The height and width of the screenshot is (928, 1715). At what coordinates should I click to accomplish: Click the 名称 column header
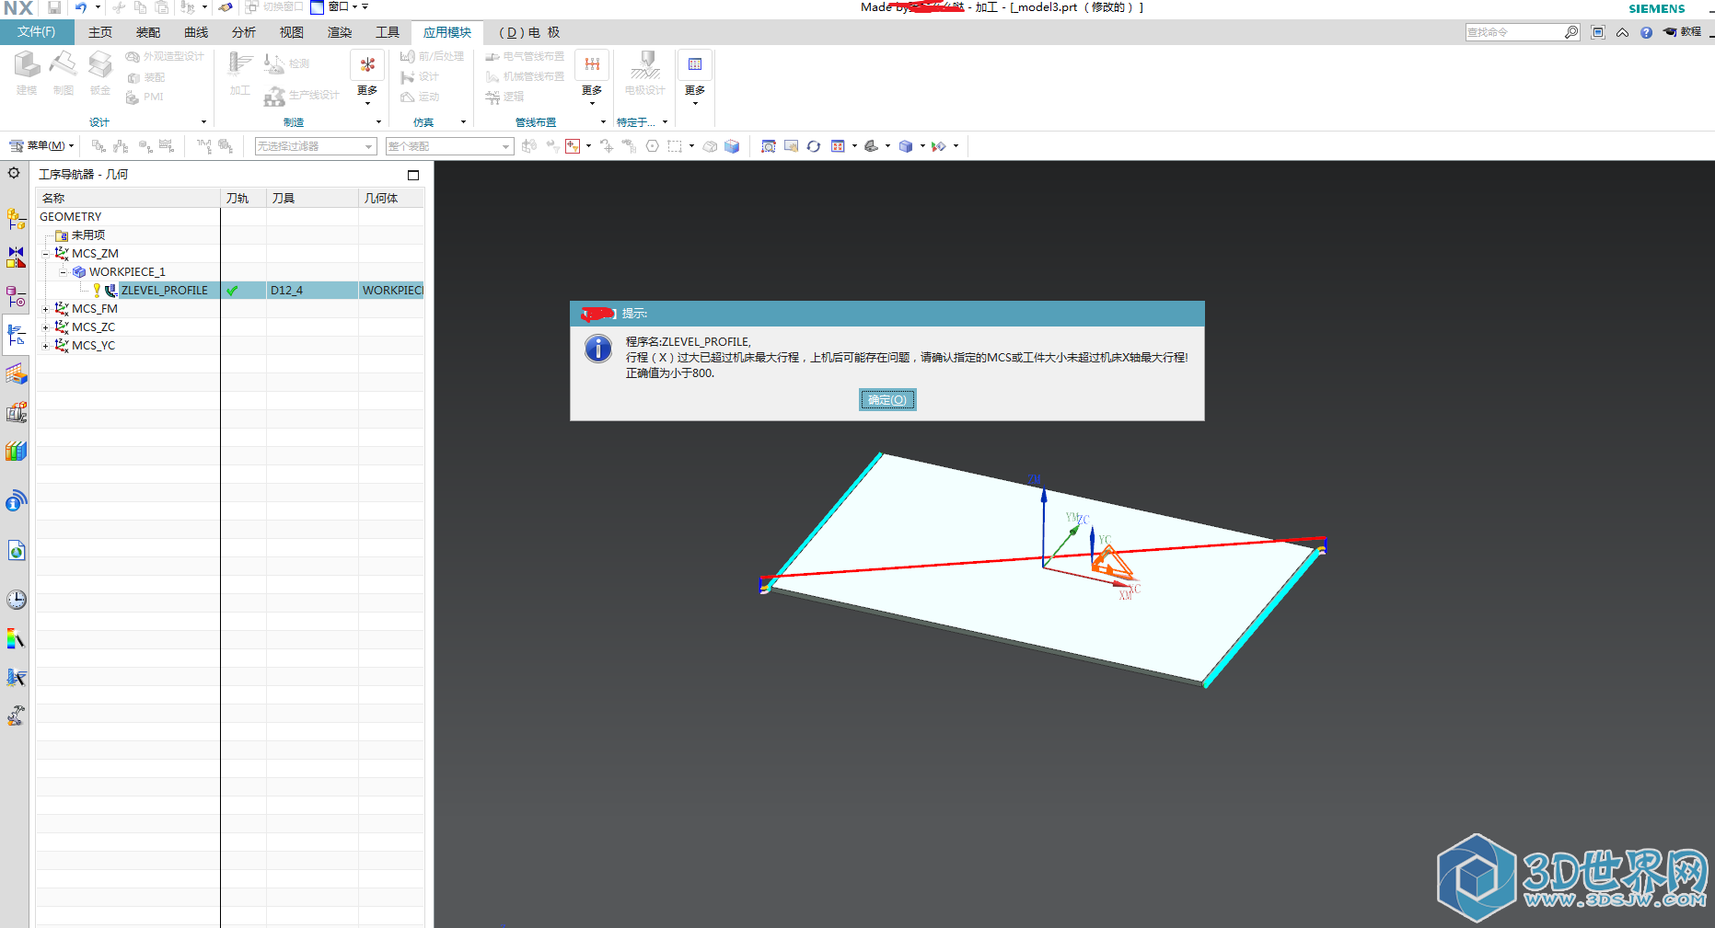128,198
